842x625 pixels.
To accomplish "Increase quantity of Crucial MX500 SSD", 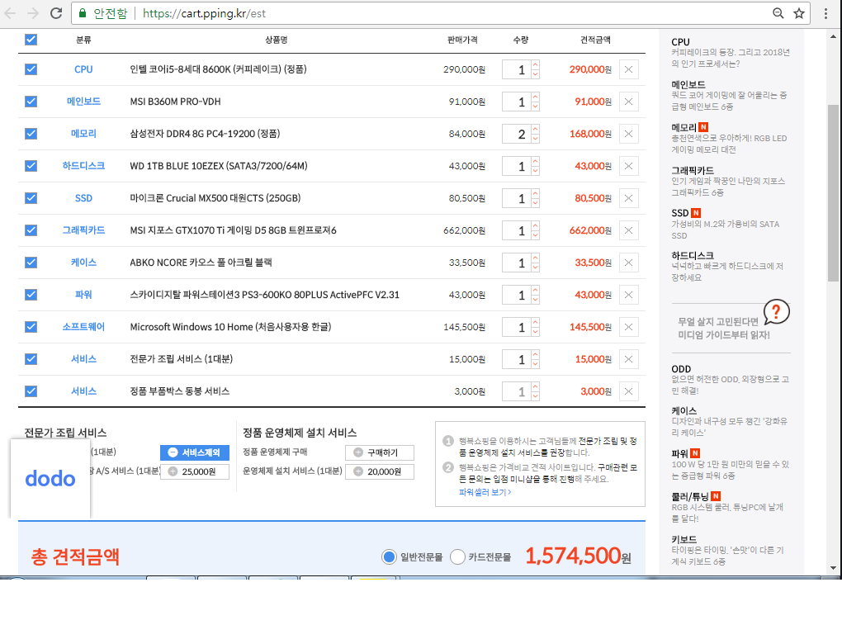I will pyautogui.click(x=536, y=194).
